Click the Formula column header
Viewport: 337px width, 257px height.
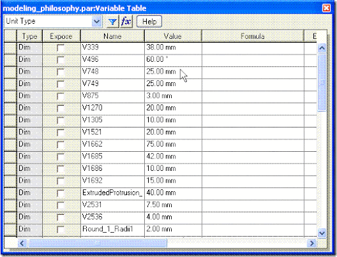point(253,36)
